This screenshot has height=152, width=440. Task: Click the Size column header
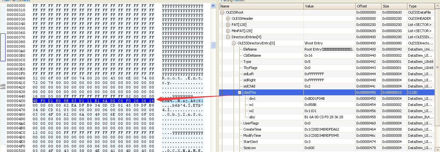(393, 6)
